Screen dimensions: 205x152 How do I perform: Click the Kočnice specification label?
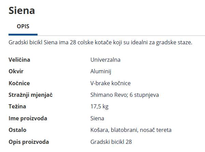(19, 83)
